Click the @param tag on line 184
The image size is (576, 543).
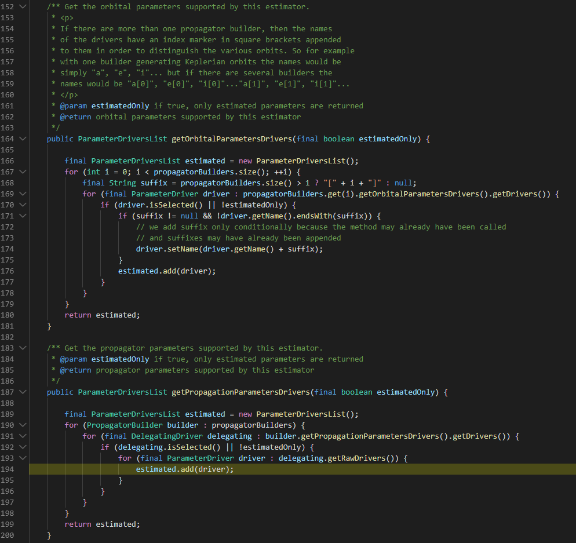(x=74, y=359)
